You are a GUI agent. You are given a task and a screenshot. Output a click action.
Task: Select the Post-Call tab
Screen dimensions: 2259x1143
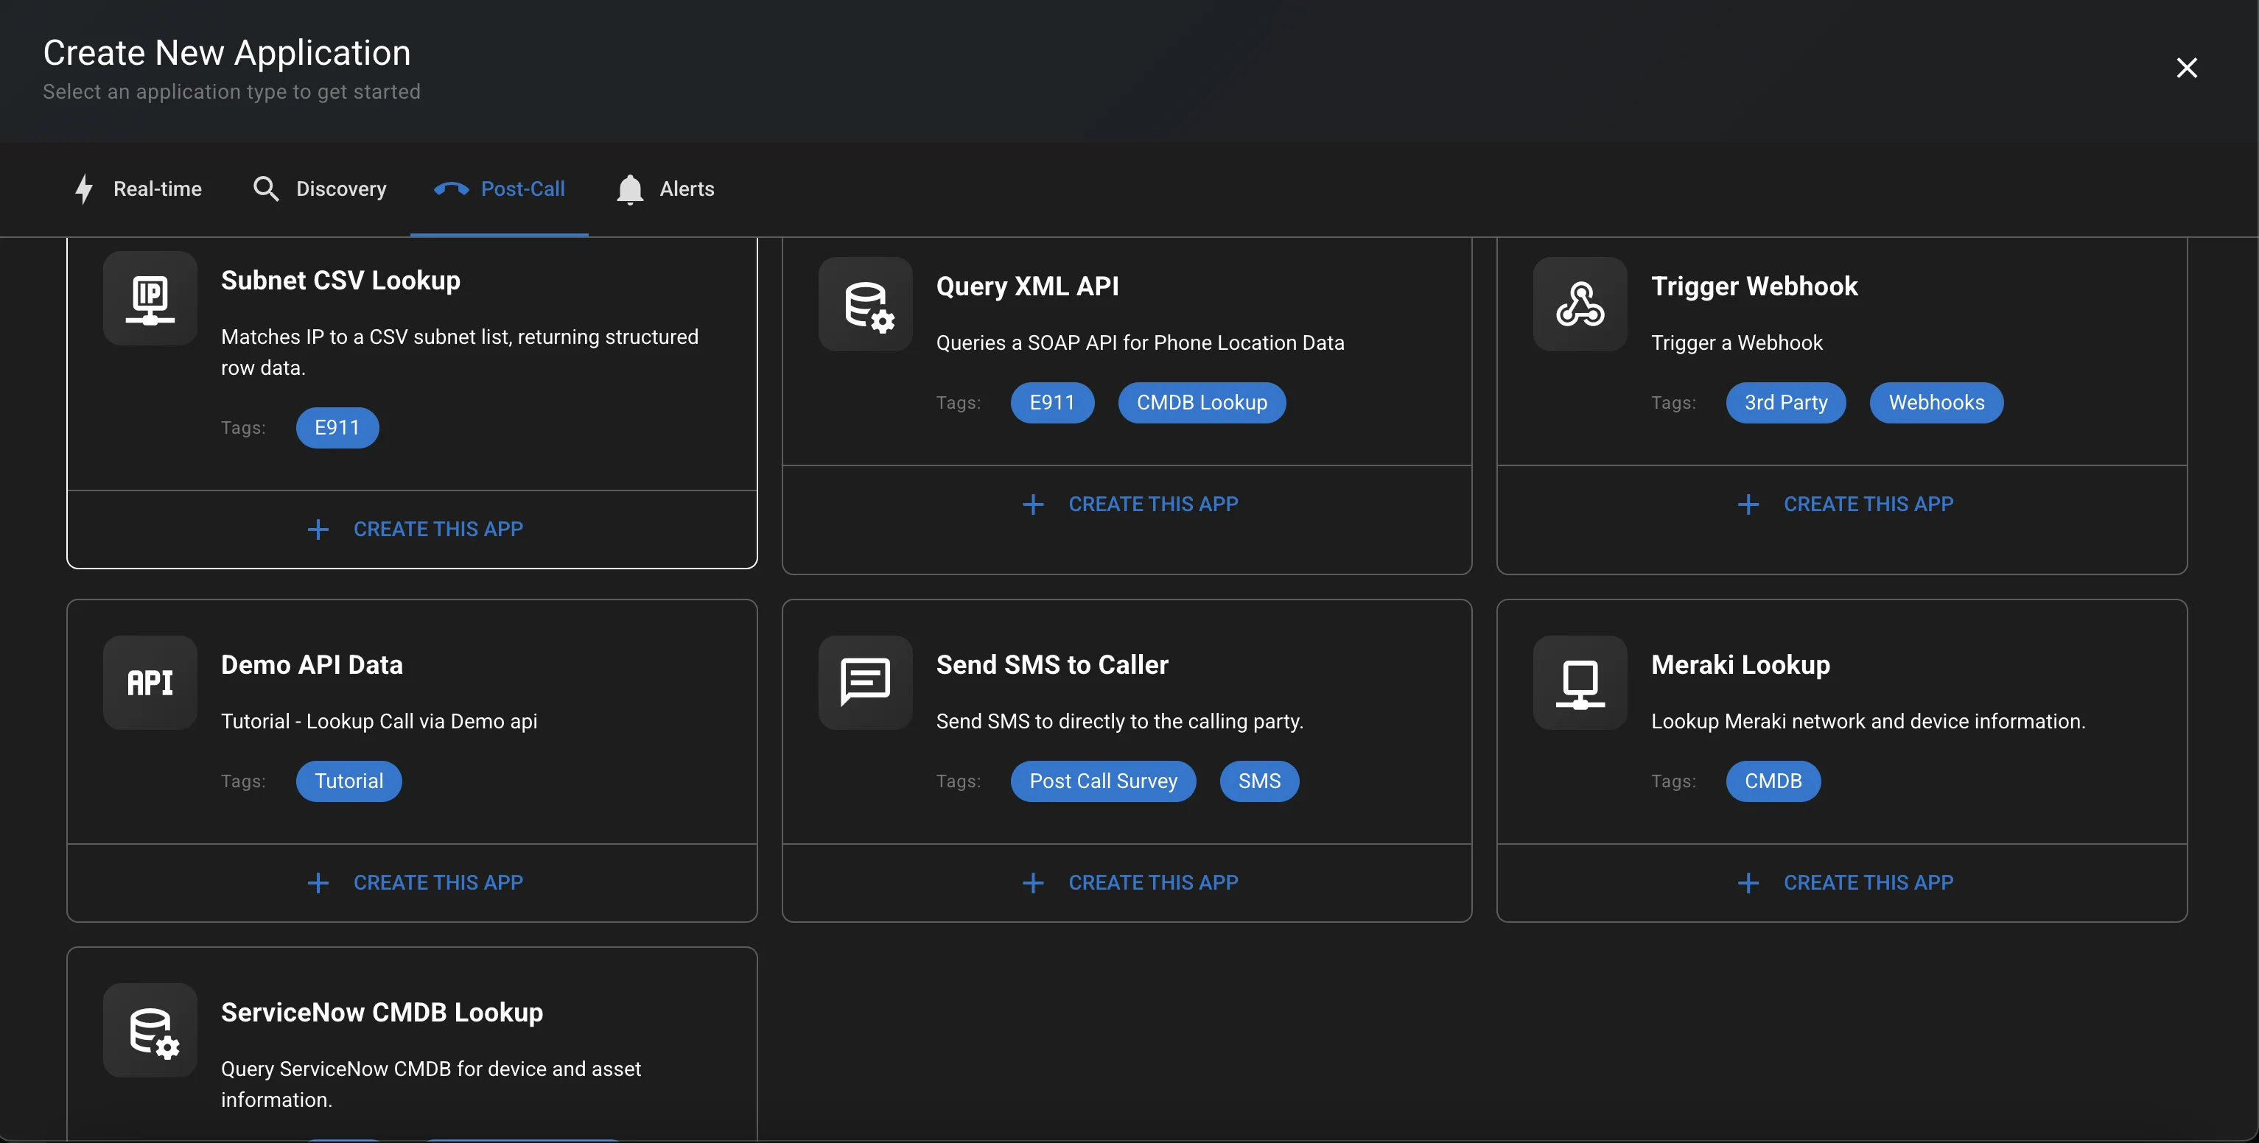click(x=499, y=189)
